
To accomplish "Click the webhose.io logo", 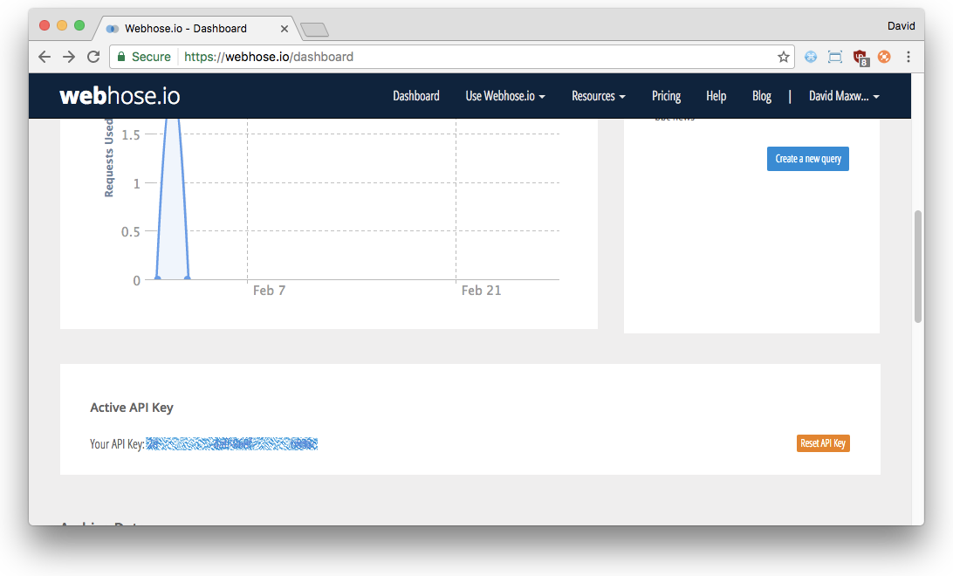I will pyautogui.click(x=120, y=96).
